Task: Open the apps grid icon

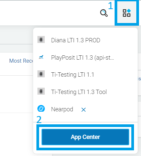Action: (x=127, y=13)
